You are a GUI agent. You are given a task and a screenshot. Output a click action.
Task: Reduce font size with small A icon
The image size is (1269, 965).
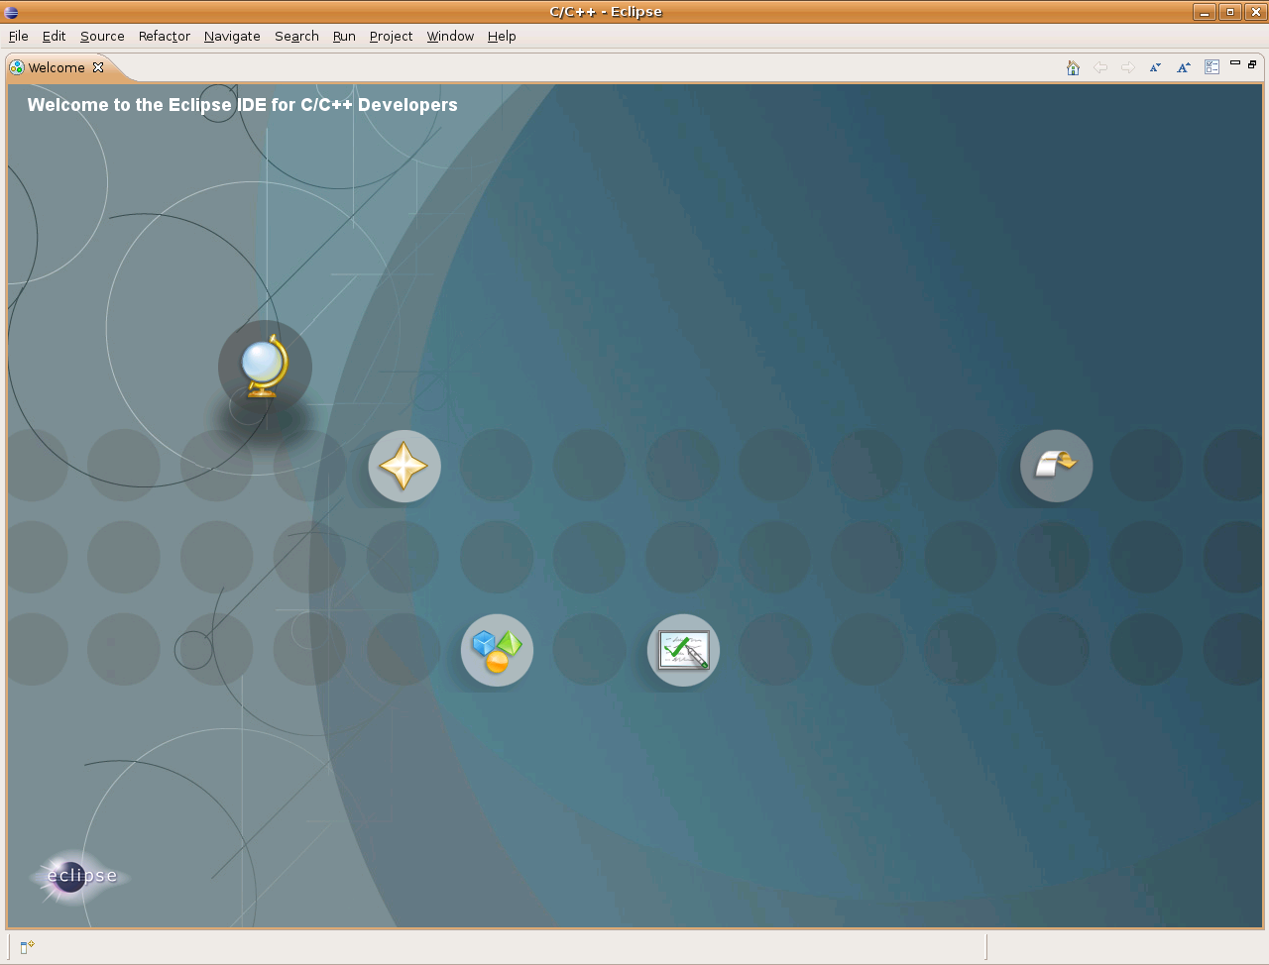[1155, 67]
